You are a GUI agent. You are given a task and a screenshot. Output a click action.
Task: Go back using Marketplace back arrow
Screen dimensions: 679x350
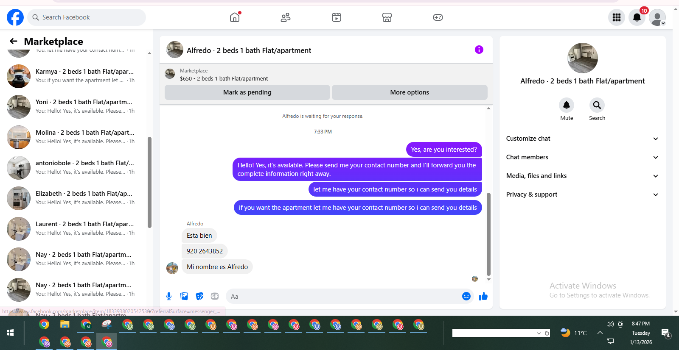tap(14, 41)
